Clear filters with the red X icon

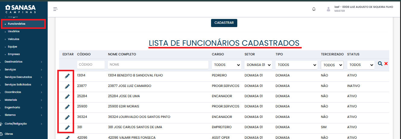[386, 64]
